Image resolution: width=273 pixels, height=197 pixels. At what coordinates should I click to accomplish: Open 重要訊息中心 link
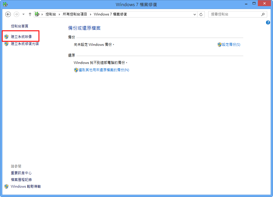click(21, 173)
